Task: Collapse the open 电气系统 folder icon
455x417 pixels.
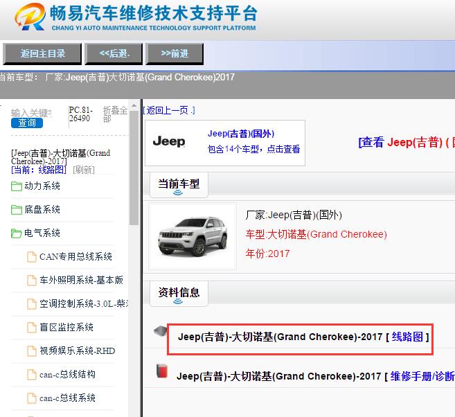Action: pos(17,233)
